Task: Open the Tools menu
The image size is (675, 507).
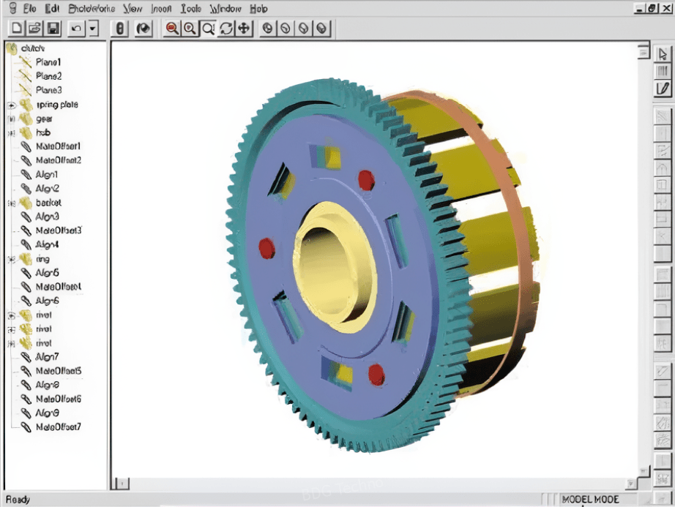Action: click(x=190, y=8)
